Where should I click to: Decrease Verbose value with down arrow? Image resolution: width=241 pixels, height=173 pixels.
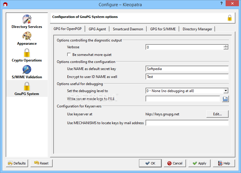click(226, 48)
